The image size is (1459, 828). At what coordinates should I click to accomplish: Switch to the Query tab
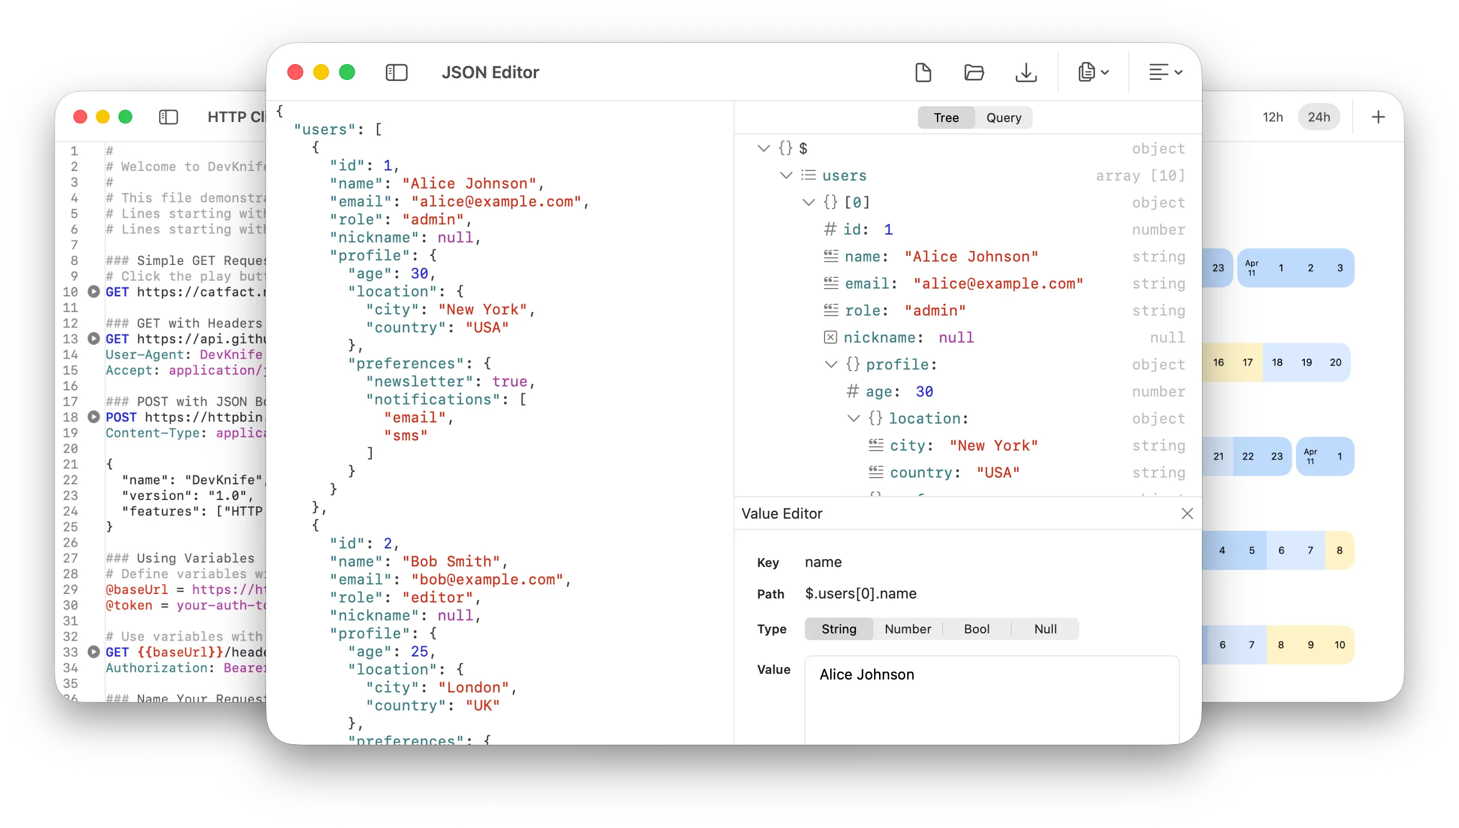1003,118
